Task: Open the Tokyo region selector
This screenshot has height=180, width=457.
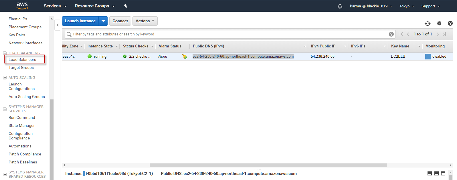Action: [x=407, y=6]
